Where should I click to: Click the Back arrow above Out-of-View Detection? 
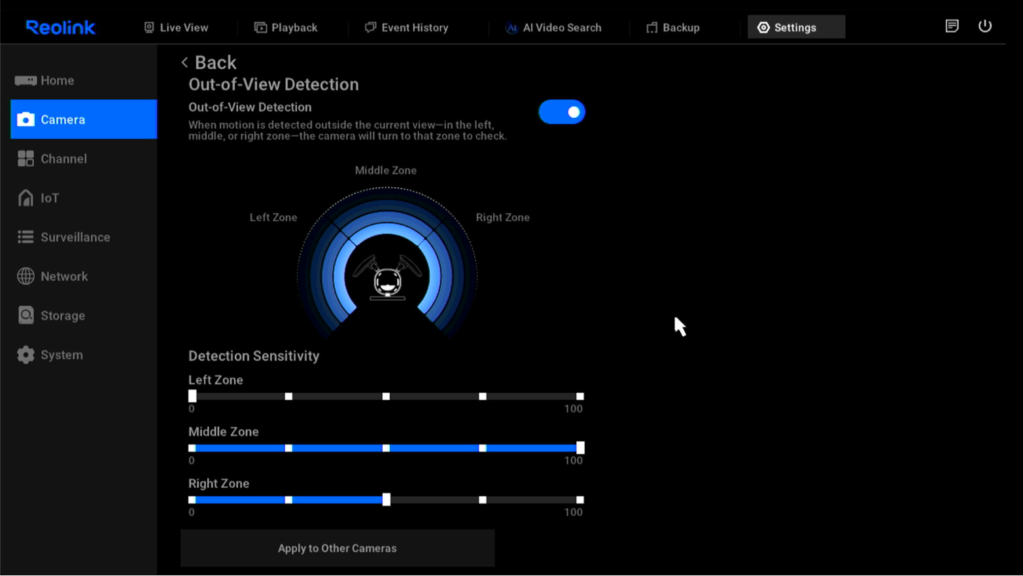coord(185,62)
